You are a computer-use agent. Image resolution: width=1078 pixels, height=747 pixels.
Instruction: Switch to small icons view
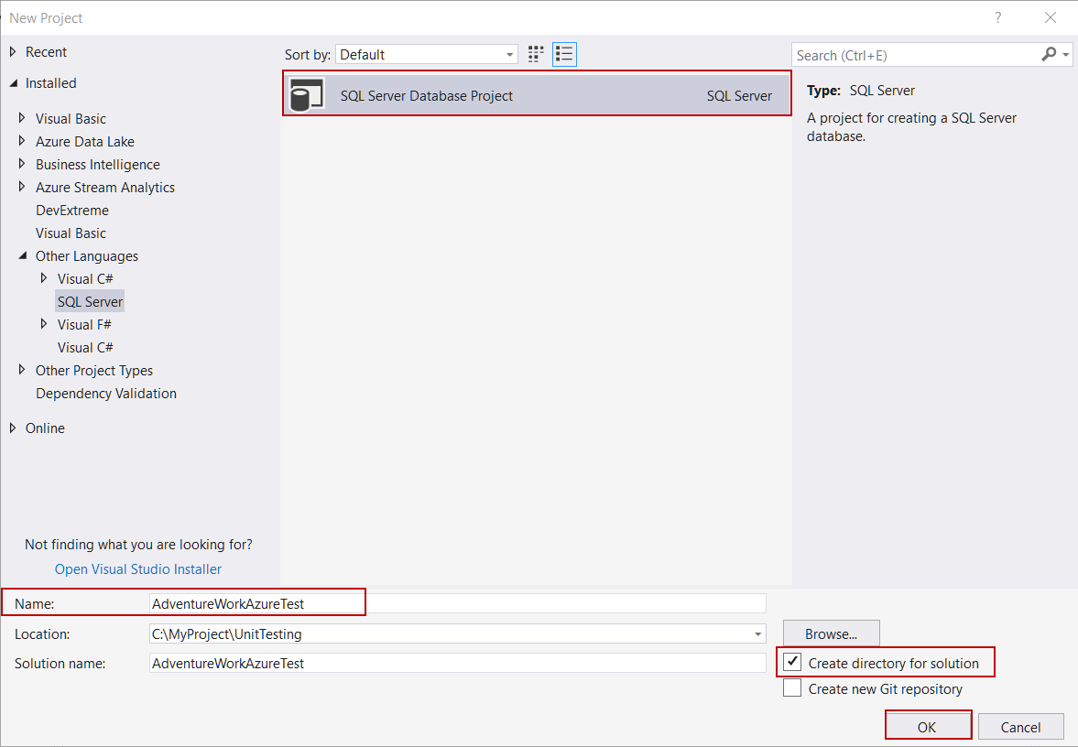coord(535,53)
